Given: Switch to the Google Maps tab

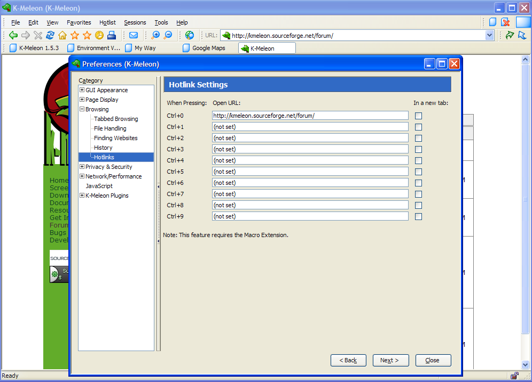Looking at the screenshot, I should coord(208,48).
